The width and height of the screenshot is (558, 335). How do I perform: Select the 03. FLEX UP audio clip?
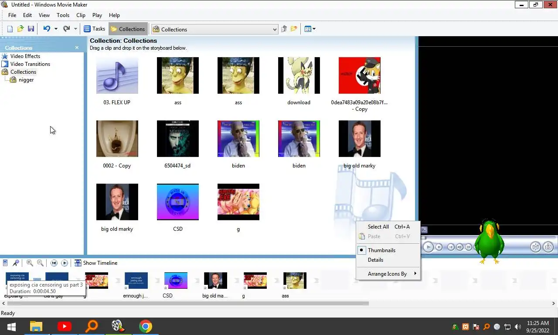point(117,75)
